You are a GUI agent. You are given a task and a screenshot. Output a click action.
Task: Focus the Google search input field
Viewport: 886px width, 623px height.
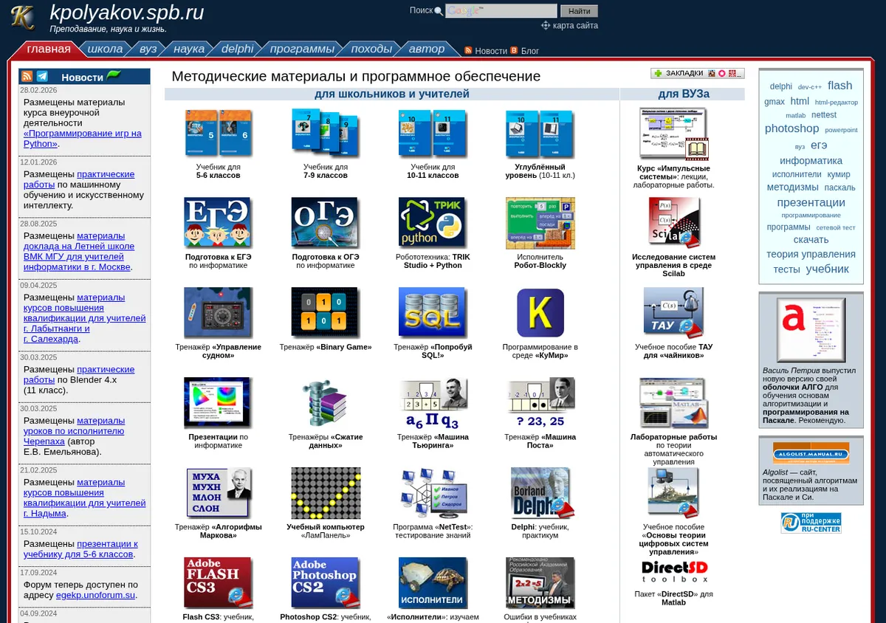click(x=501, y=11)
